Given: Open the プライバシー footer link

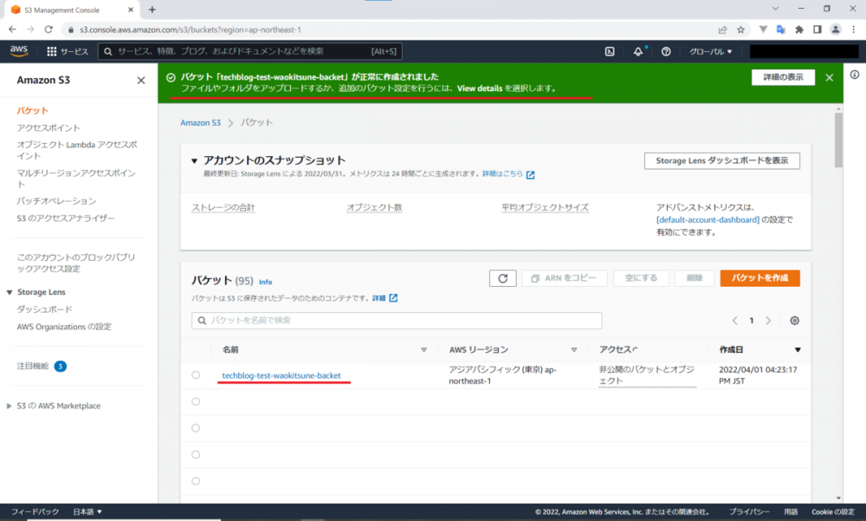Looking at the screenshot, I should tap(749, 511).
